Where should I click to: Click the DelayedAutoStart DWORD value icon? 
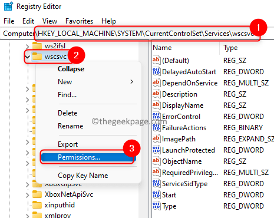[156, 71]
